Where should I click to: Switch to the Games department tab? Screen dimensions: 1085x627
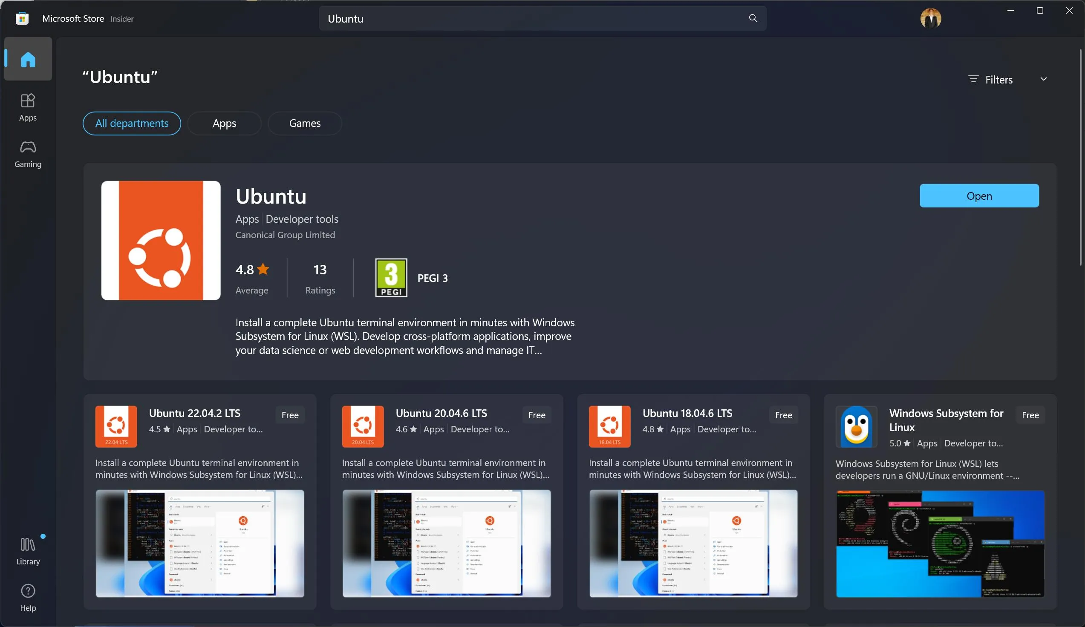pos(304,123)
